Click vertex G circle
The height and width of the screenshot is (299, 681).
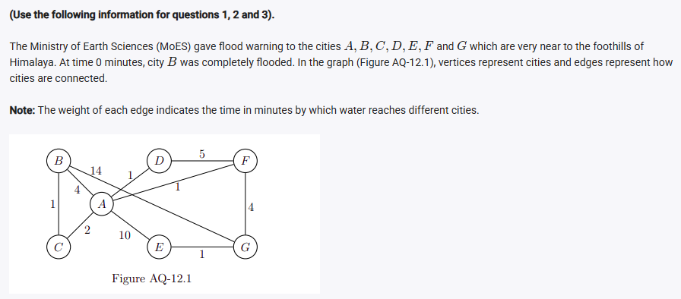(x=245, y=247)
